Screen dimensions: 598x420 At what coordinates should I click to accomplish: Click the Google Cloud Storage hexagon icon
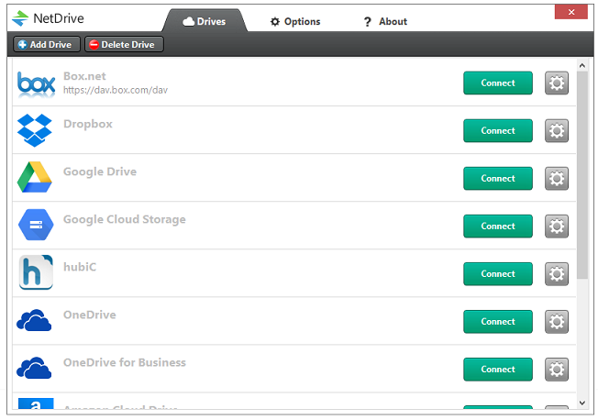pyautogui.click(x=36, y=226)
